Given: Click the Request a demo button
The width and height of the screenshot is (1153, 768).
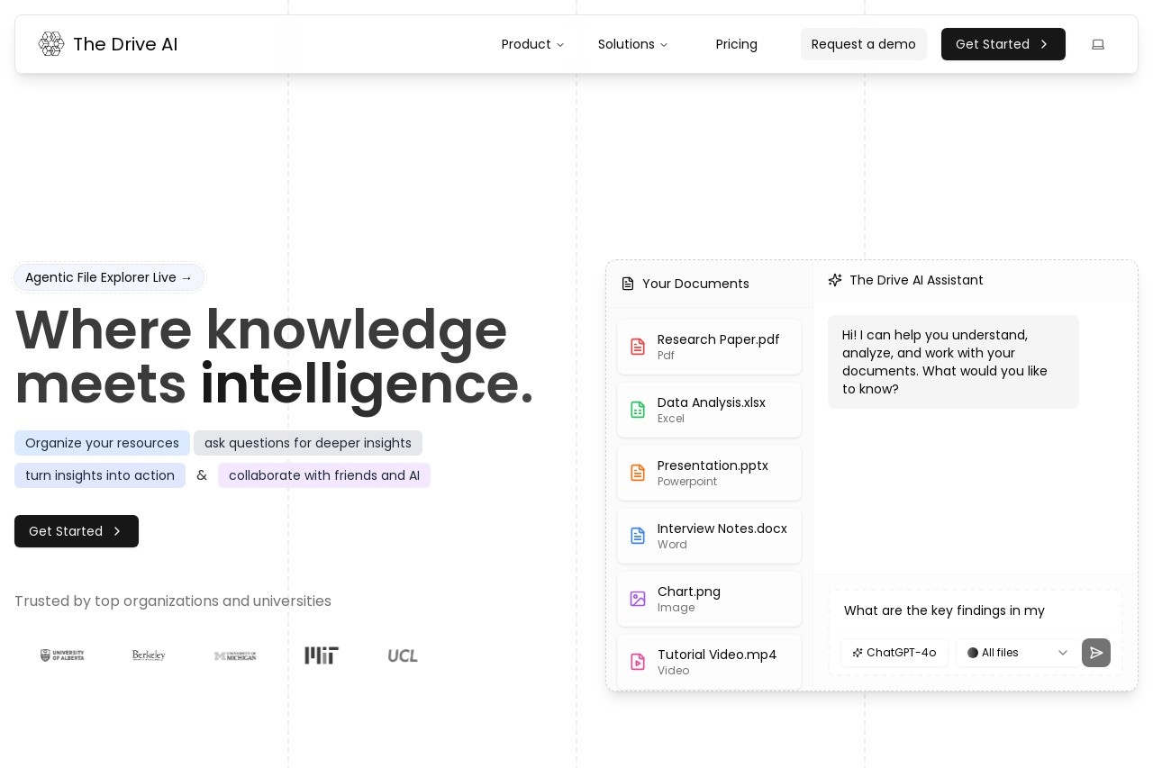Looking at the screenshot, I should point(864,44).
